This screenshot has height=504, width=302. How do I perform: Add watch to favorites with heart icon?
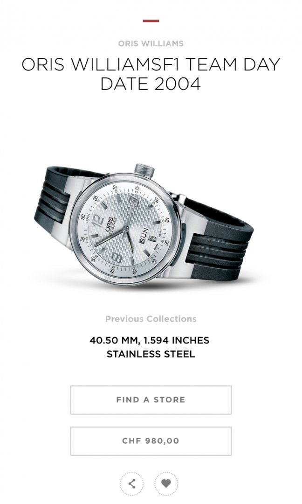pyautogui.click(x=166, y=483)
